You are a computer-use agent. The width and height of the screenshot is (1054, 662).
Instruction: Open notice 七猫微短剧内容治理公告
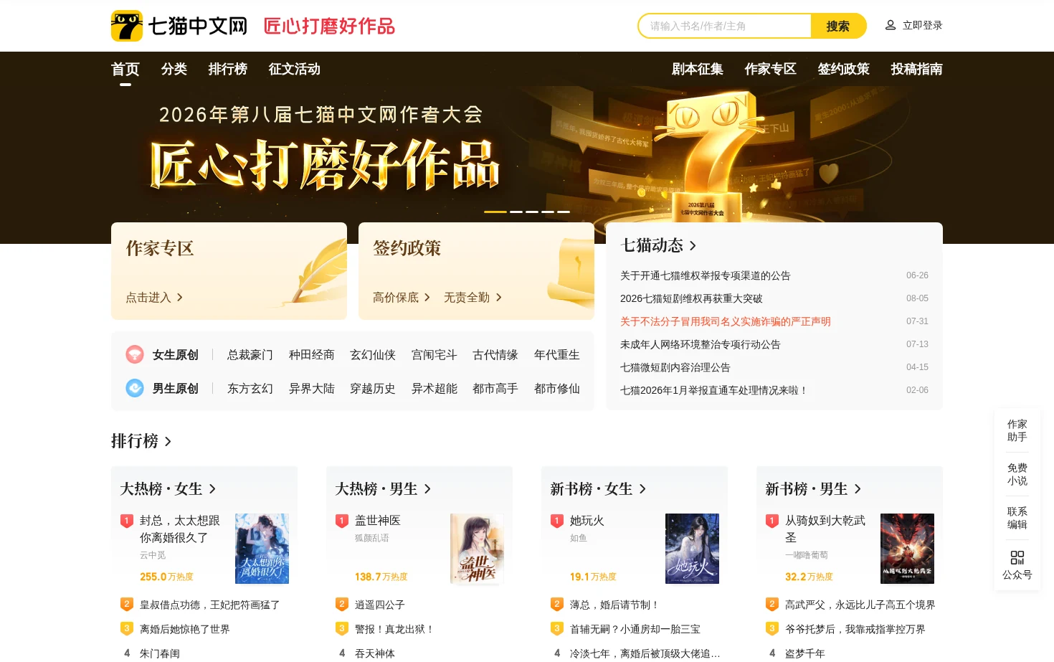coord(675,367)
